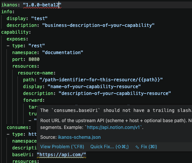Open ikanos-schema.json source link
192x163 pixels.
[79, 137]
